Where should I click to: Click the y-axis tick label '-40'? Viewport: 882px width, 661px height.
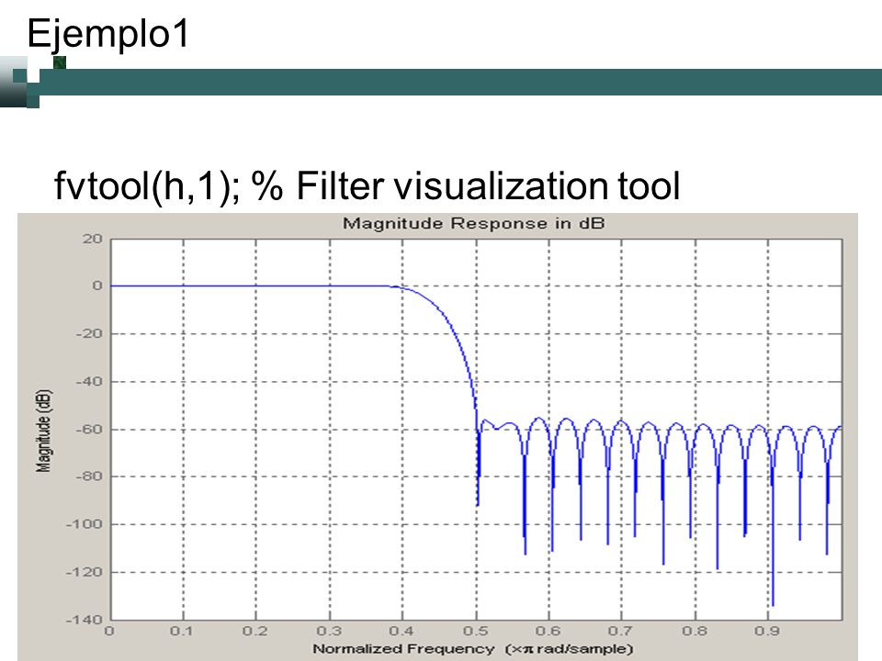pos(89,382)
